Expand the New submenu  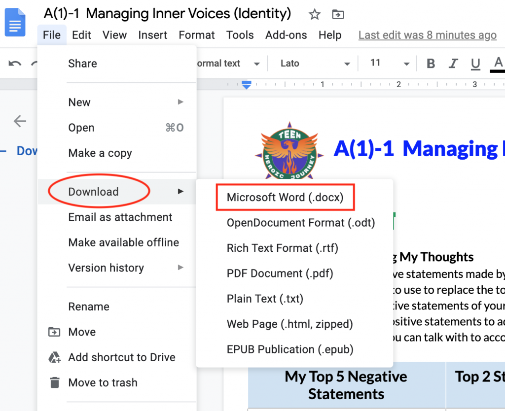point(126,102)
